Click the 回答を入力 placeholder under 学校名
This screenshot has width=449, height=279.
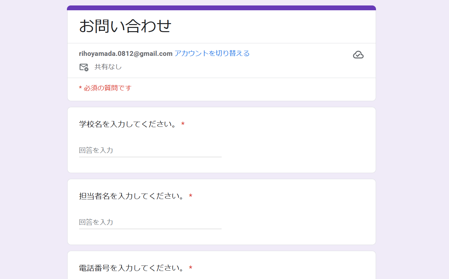pos(96,150)
